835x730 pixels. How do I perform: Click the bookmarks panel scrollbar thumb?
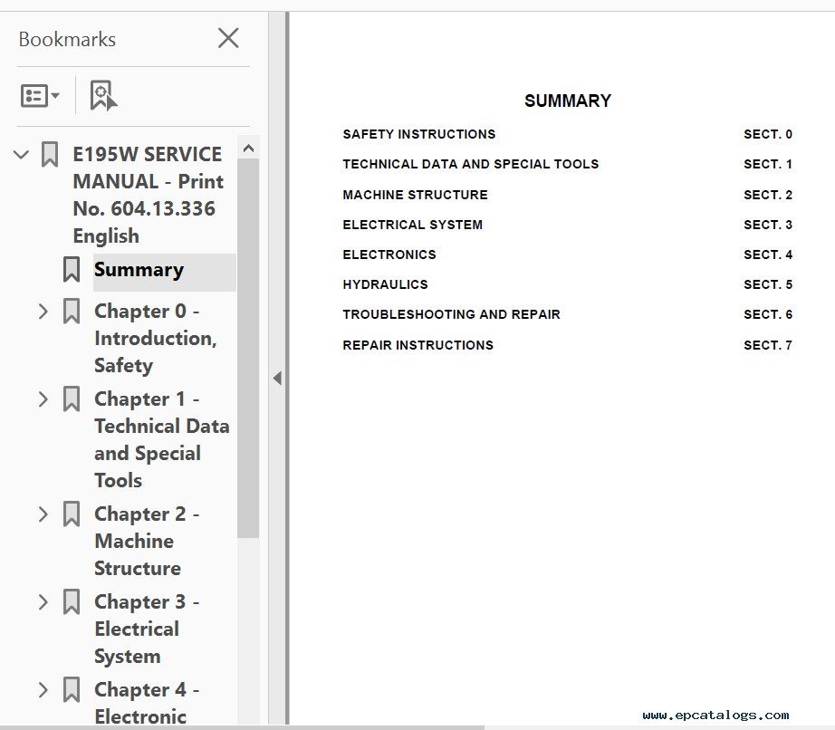pyautogui.click(x=248, y=348)
